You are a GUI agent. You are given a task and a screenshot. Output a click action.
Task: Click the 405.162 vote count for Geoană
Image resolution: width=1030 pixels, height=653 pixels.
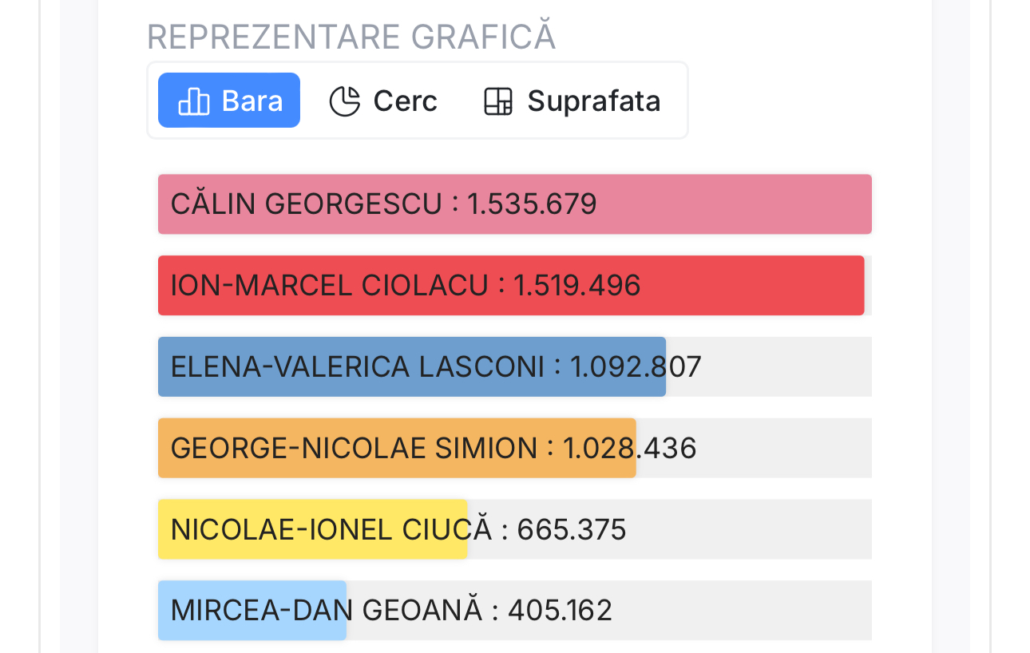tap(560, 611)
